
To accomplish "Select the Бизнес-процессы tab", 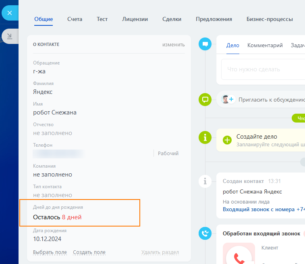I will coord(270,19).
